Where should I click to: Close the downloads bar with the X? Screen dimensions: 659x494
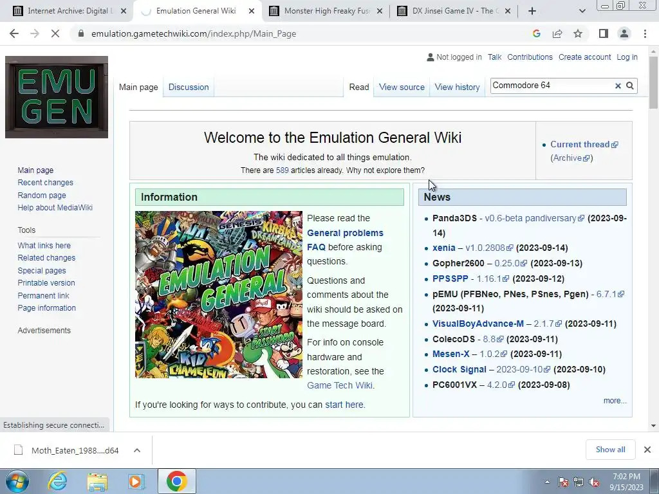(x=647, y=450)
